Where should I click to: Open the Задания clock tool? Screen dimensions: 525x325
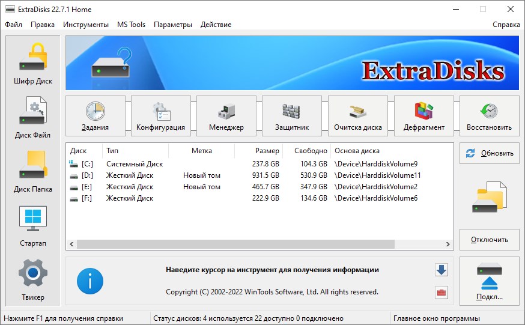96,116
